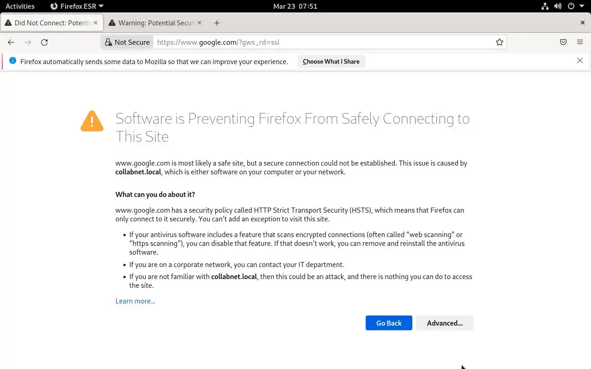This screenshot has width=591, height=369.
Task: Open the system power menu
Action: pyautogui.click(x=574, y=6)
